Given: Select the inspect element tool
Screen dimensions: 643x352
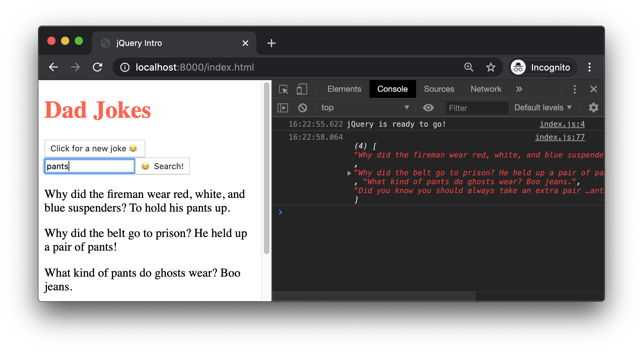Looking at the screenshot, I should coord(283,89).
